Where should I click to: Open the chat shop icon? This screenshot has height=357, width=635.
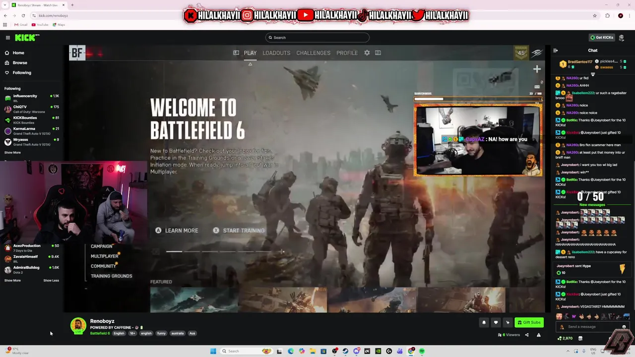point(580,339)
